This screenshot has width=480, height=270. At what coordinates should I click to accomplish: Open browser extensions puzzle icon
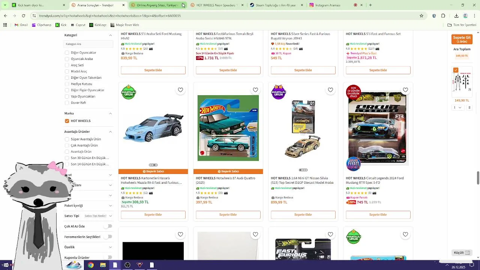point(443,16)
